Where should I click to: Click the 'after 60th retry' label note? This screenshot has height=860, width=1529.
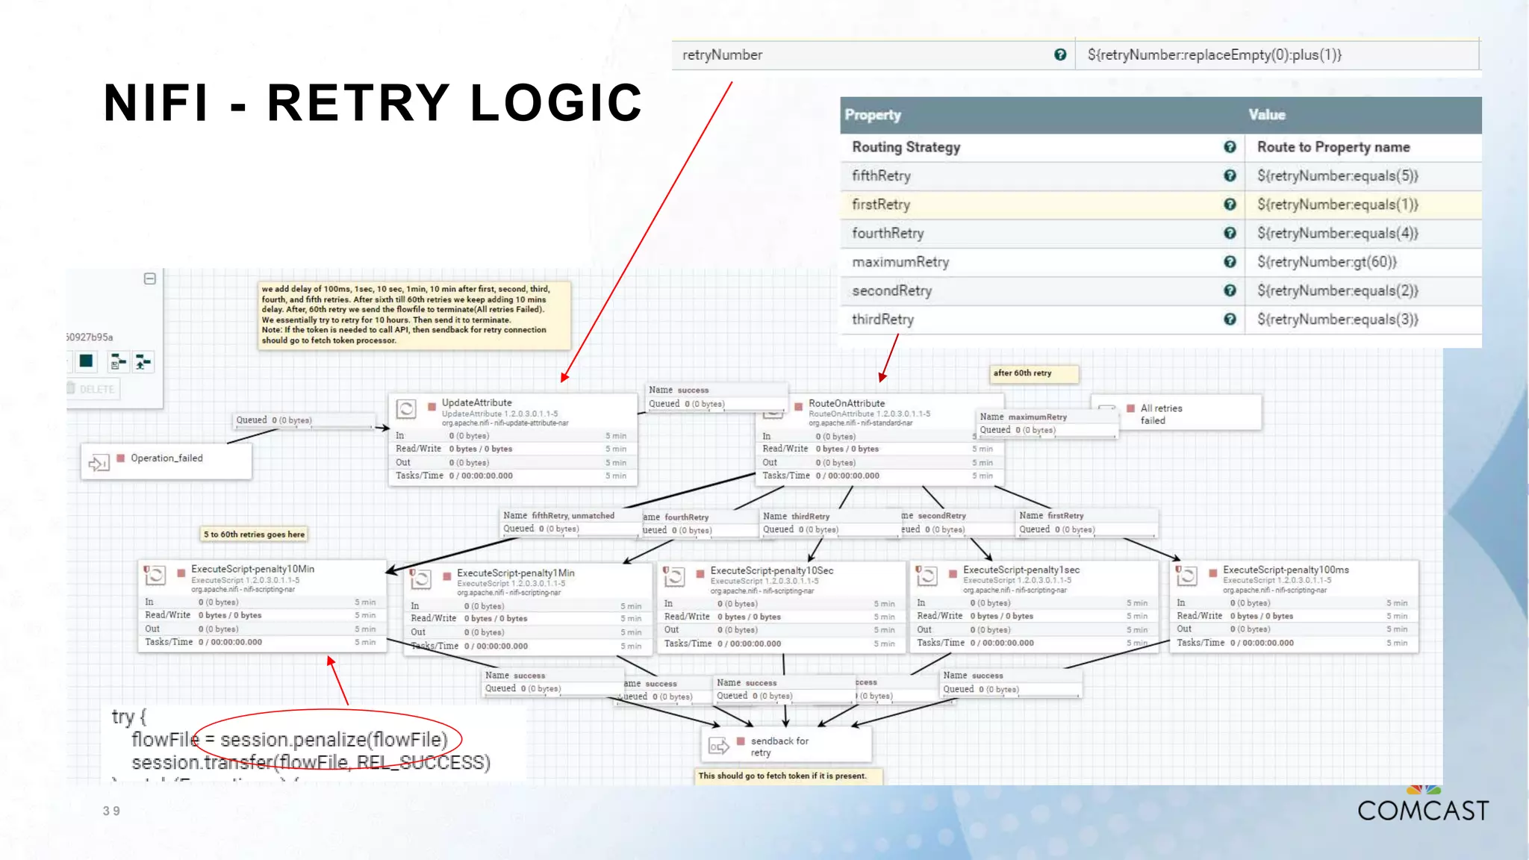(1034, 373)
